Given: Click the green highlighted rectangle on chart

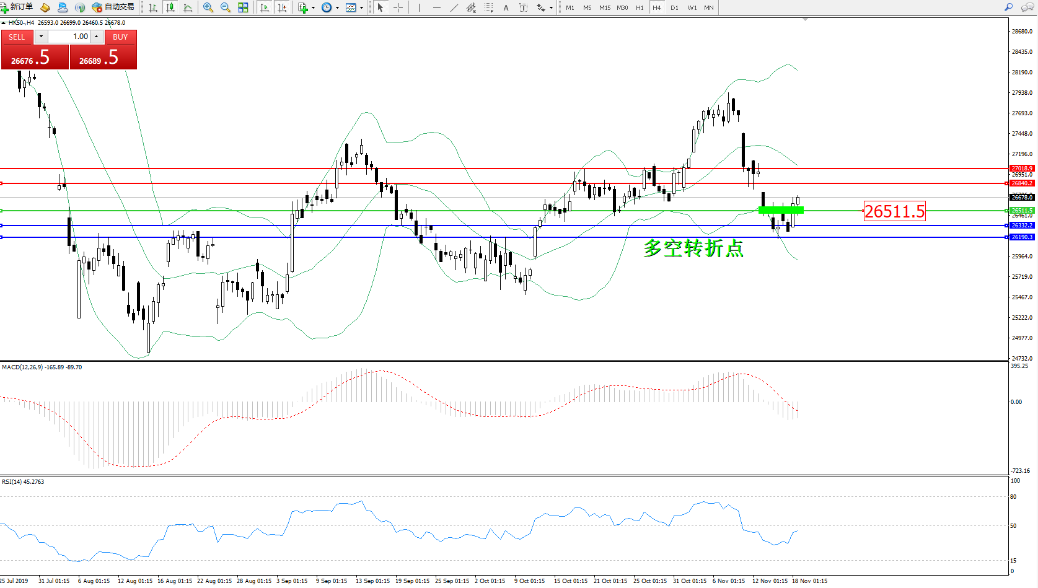Looking at the screenshot, I should tap(781, 211).
